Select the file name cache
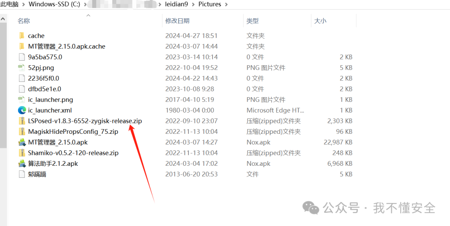Image resolution: width=450 pixels, height=226 pixels. pyautogui.click(x=36, y=36)
